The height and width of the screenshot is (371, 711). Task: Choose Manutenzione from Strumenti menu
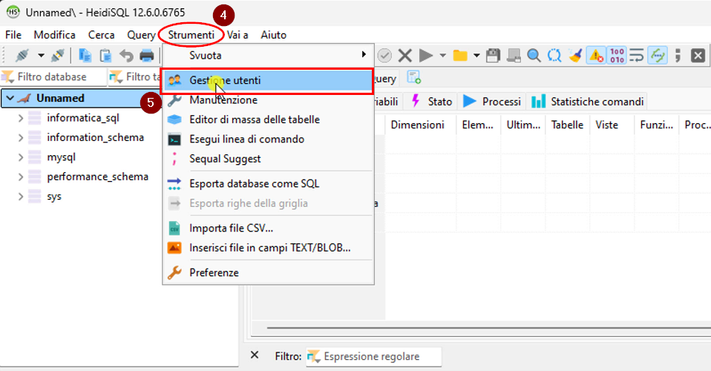click(268, 100)
